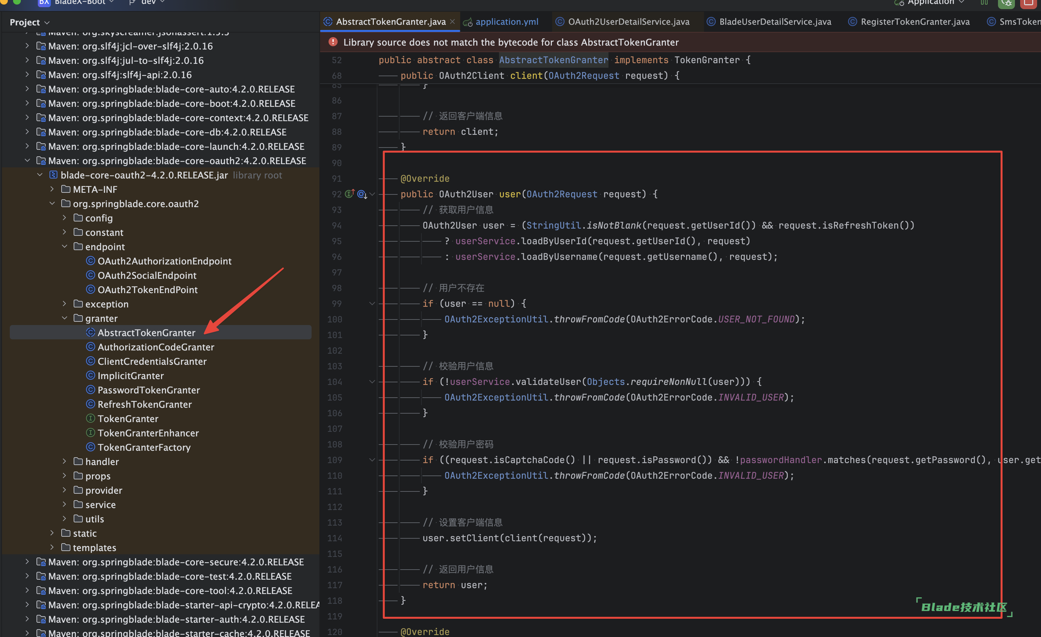Open AbstractTokenGranter class in project tree
This screenshot has width=1041, height=637.
coord(146,333)
